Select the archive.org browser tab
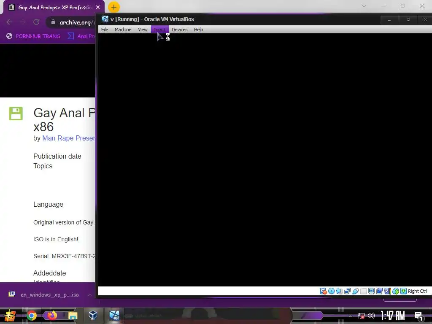Image resolution: width=432 pixels, height=324 pixels. point(54,8)
